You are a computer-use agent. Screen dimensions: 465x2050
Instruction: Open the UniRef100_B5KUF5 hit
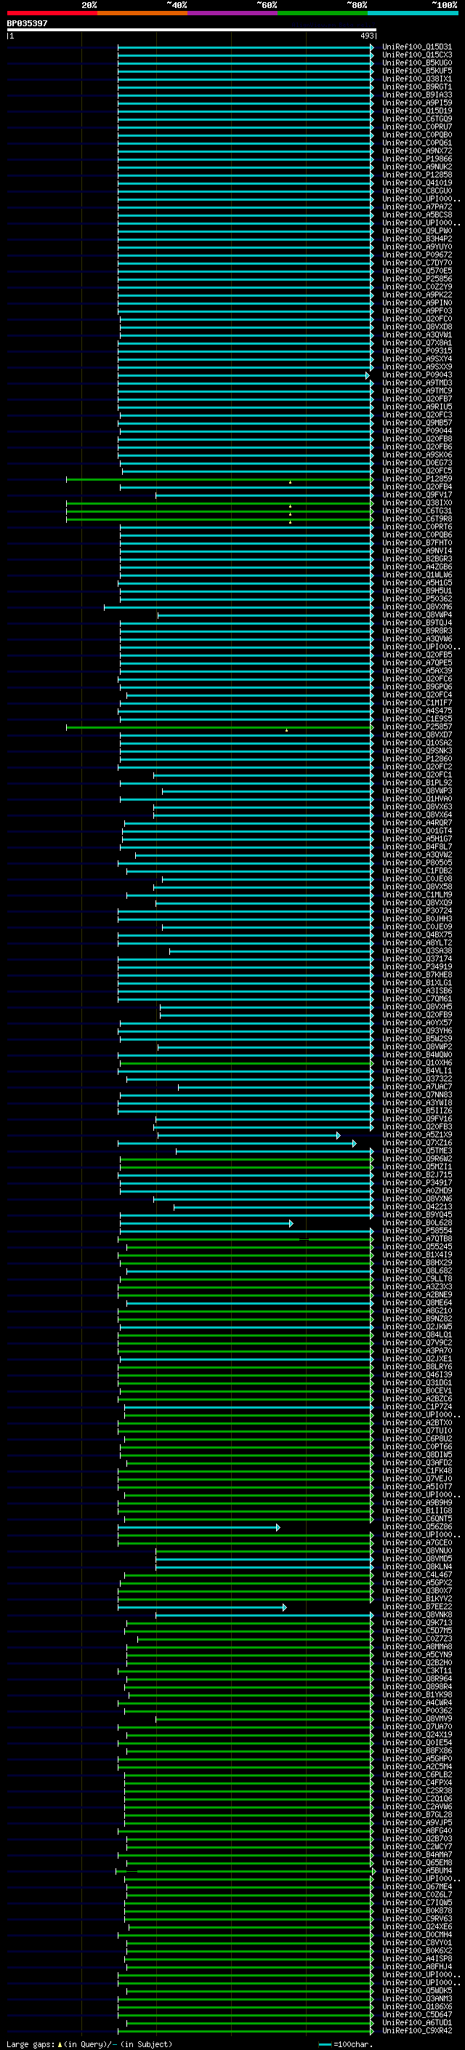click(x=416, y=71)
